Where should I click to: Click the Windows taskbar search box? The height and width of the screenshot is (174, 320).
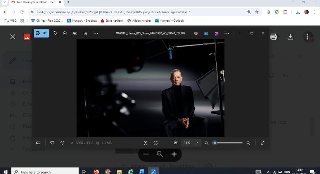point(39,172)
